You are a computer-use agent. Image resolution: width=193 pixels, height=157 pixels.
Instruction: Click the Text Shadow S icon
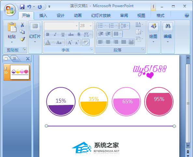[79, 34]
